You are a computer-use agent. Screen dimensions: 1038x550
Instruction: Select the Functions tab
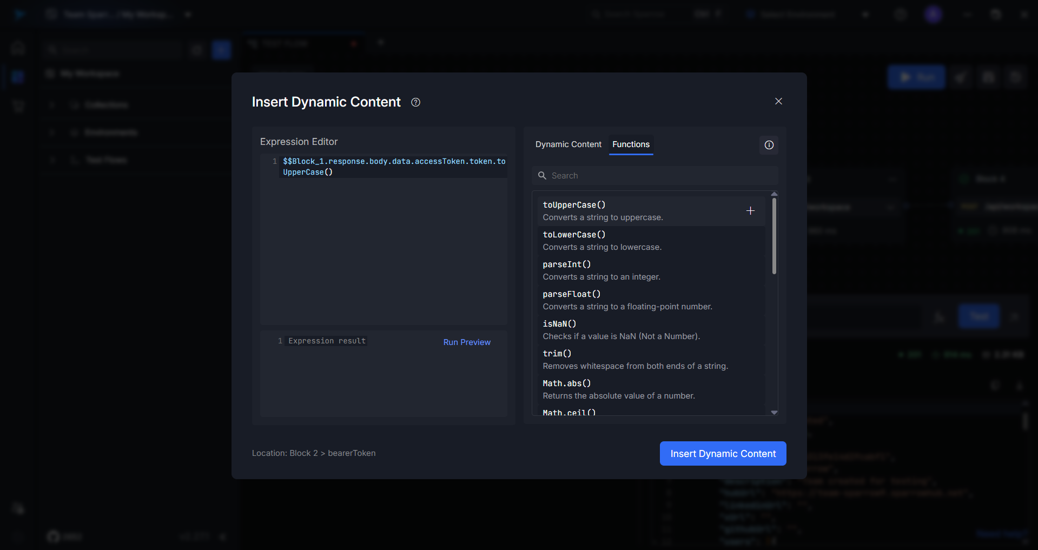(x=631, y=144)
